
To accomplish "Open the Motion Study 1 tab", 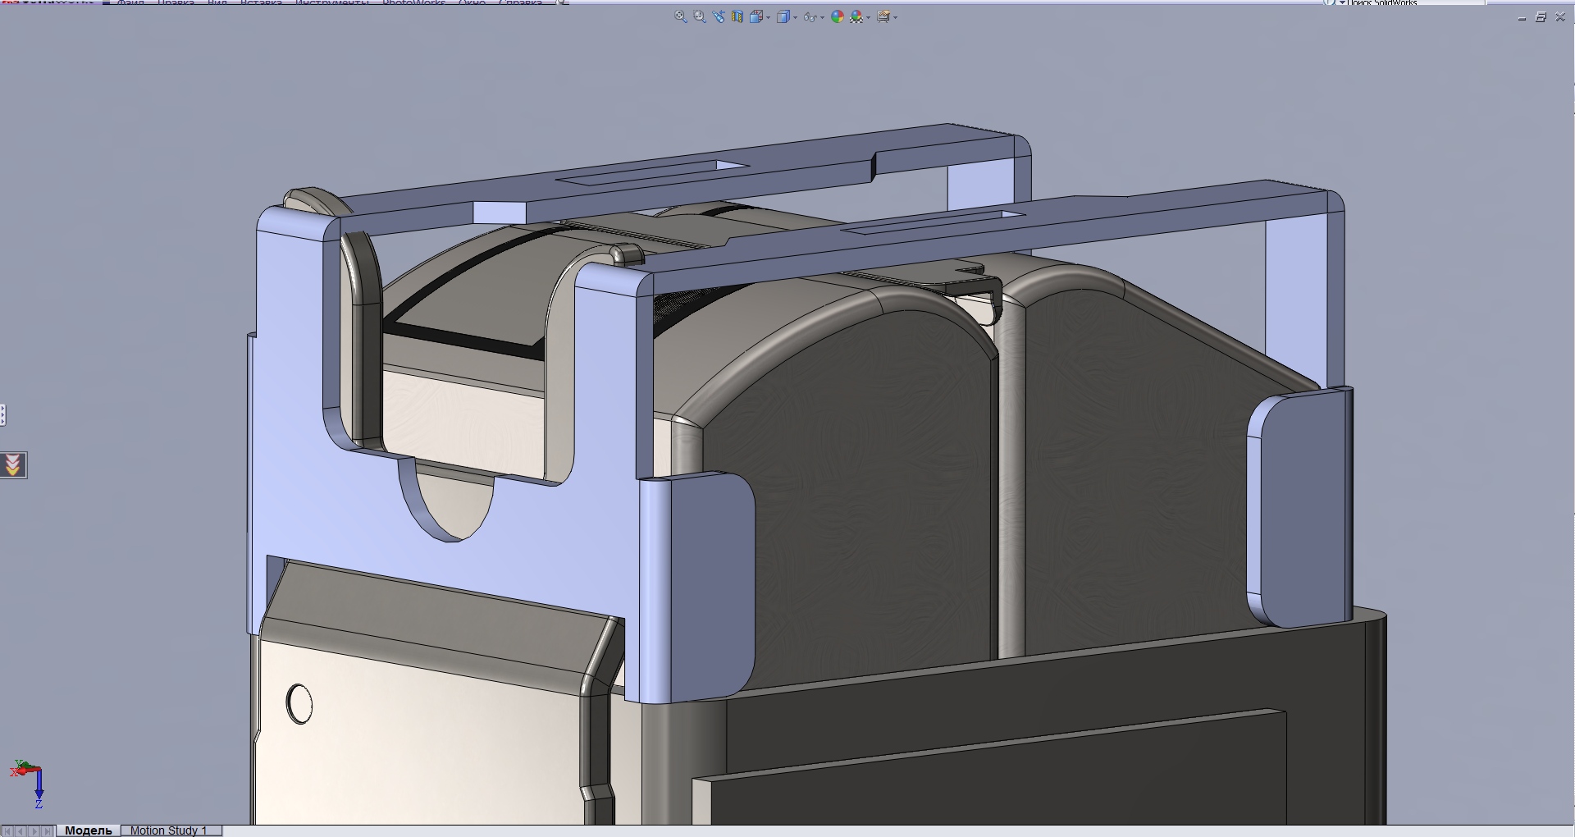I will pyautogui.click(x=171, y=830).
